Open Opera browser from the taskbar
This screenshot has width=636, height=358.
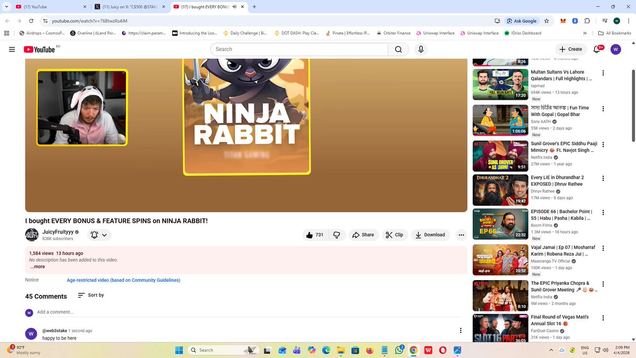click(442, 350)
